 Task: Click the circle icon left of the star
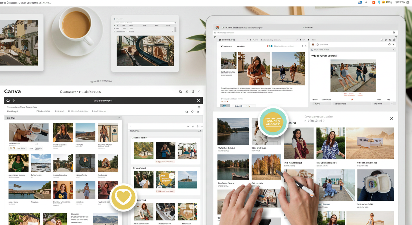pyautogui.click(x=192, y=112)
